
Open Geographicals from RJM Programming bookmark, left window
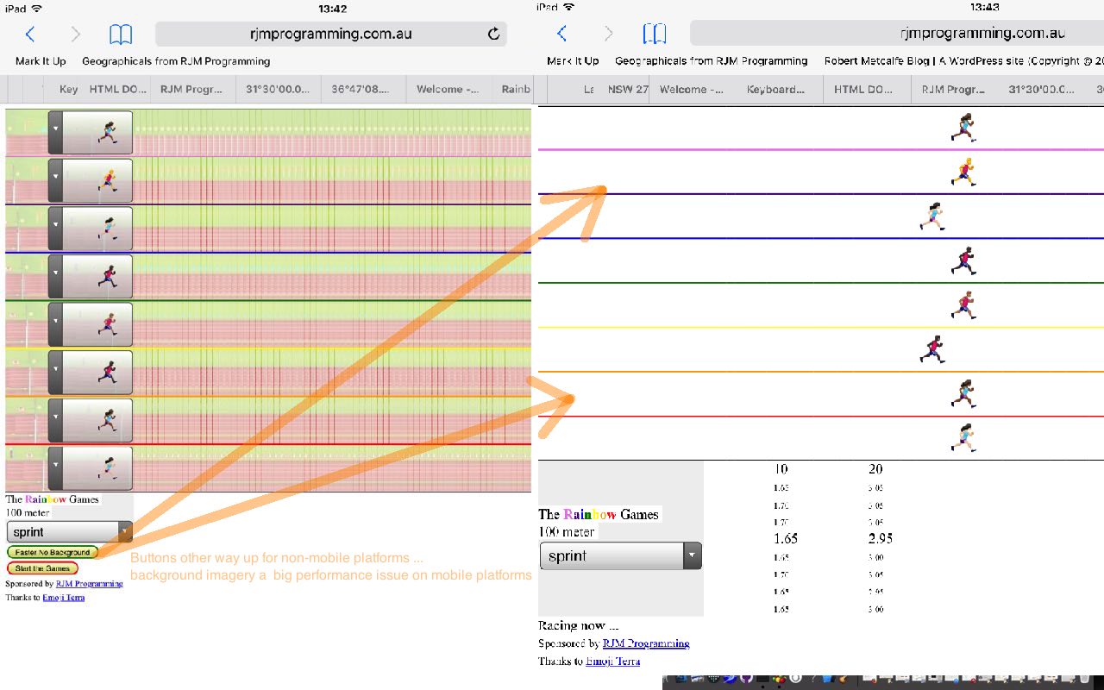pyautogui.click(x=176, y=61)
